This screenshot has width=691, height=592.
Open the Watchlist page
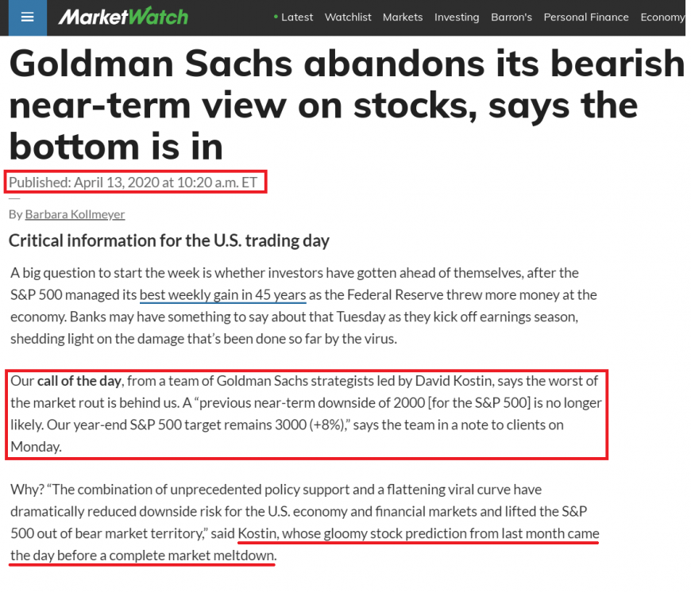click(348, 17)
